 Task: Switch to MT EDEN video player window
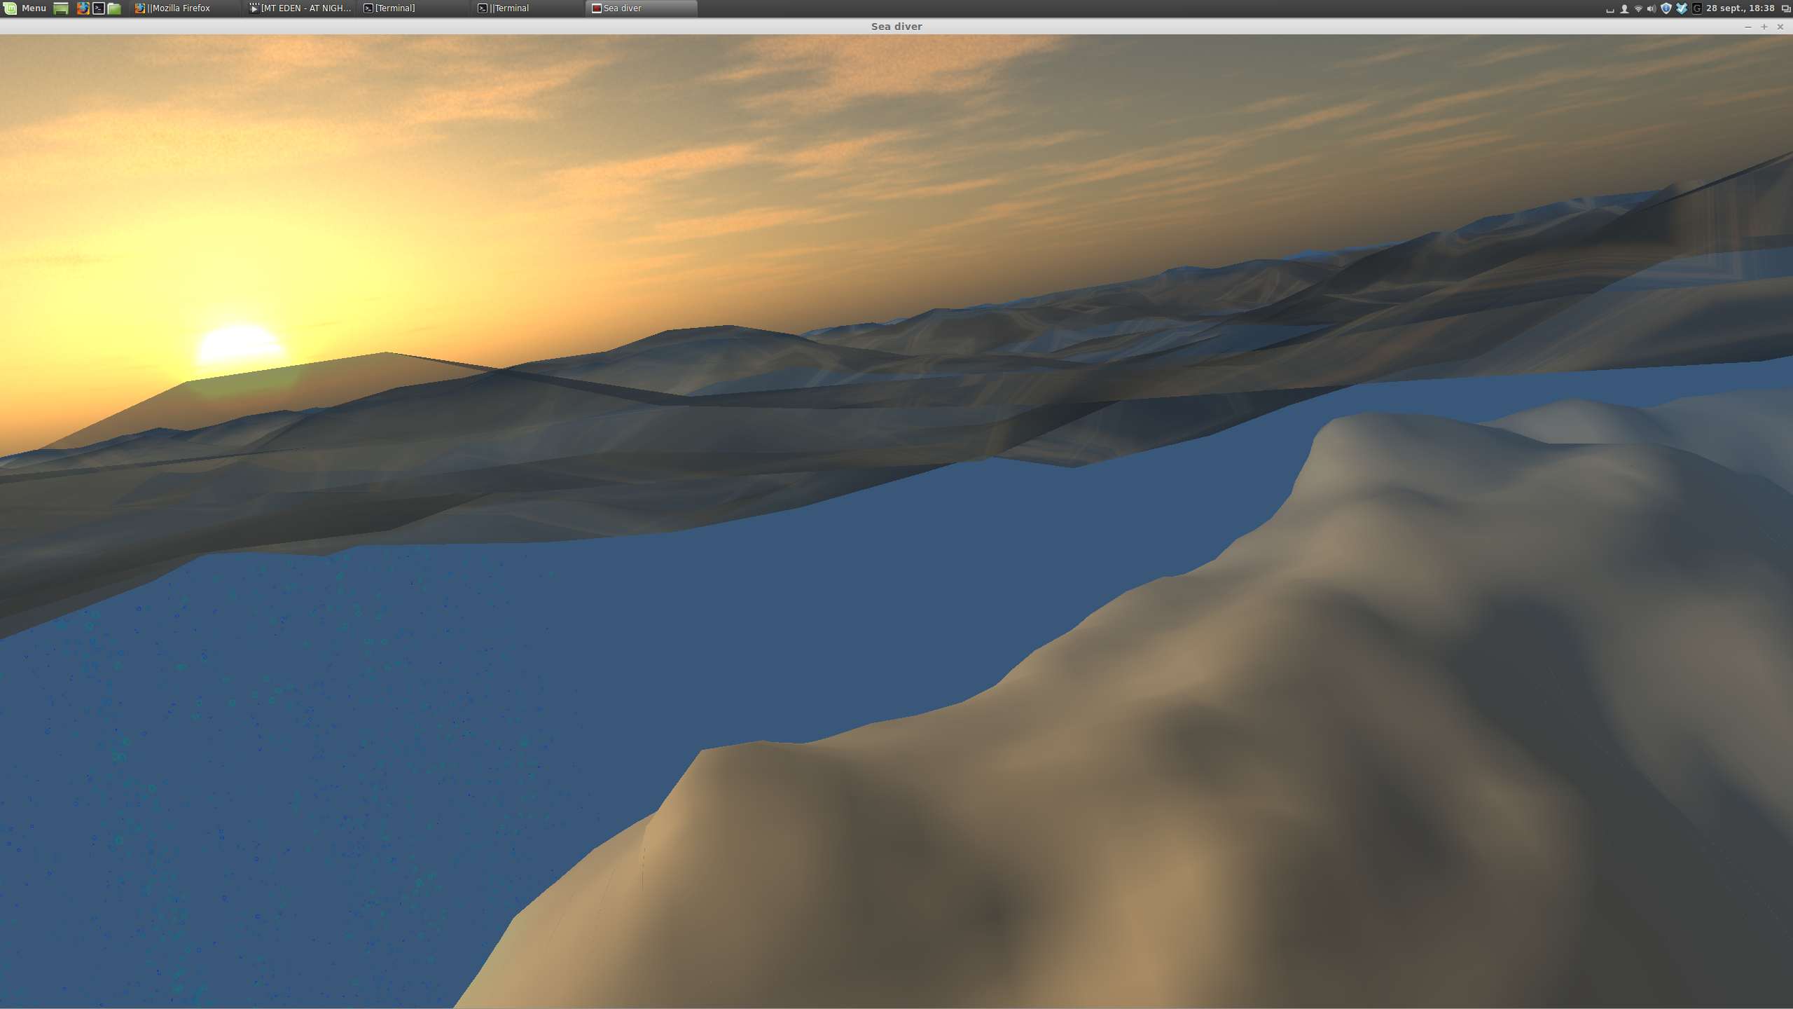[x=301, y=8]
